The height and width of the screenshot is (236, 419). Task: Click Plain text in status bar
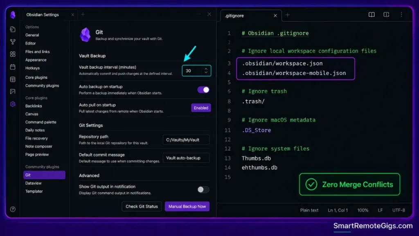tap(309, 210)
